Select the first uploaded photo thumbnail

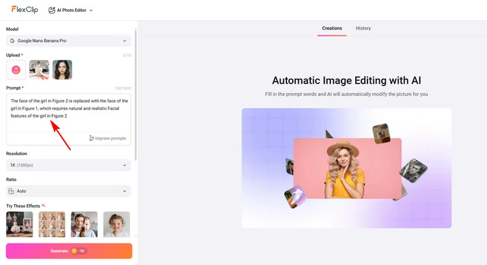click(x=39, y=70)
